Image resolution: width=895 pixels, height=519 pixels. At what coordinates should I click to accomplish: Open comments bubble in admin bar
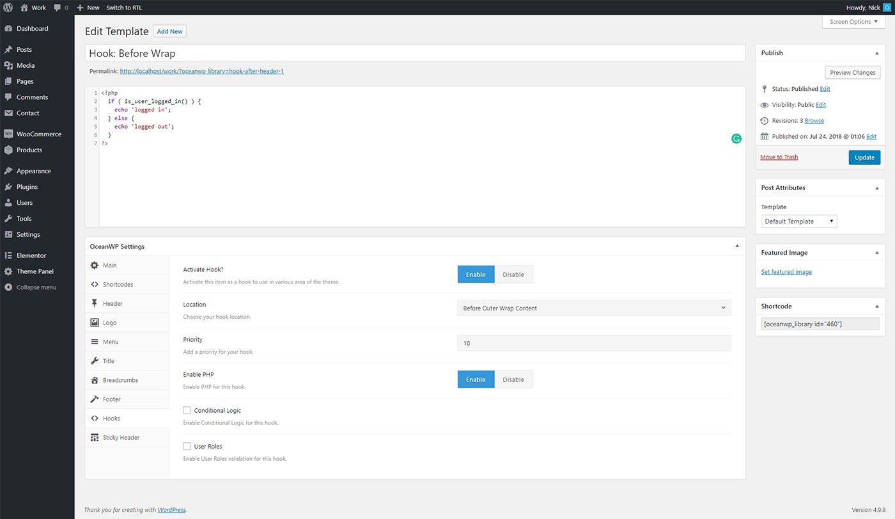point(58,8)
